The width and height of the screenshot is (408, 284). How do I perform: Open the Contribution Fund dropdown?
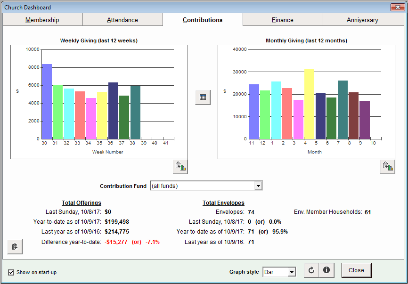pyautogui.click(x=258, y=186)
